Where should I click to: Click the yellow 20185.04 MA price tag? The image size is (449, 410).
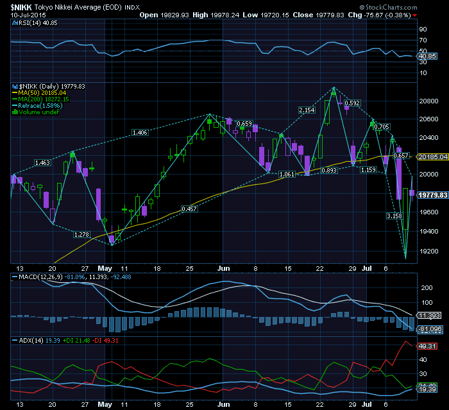tap(432, 157)
